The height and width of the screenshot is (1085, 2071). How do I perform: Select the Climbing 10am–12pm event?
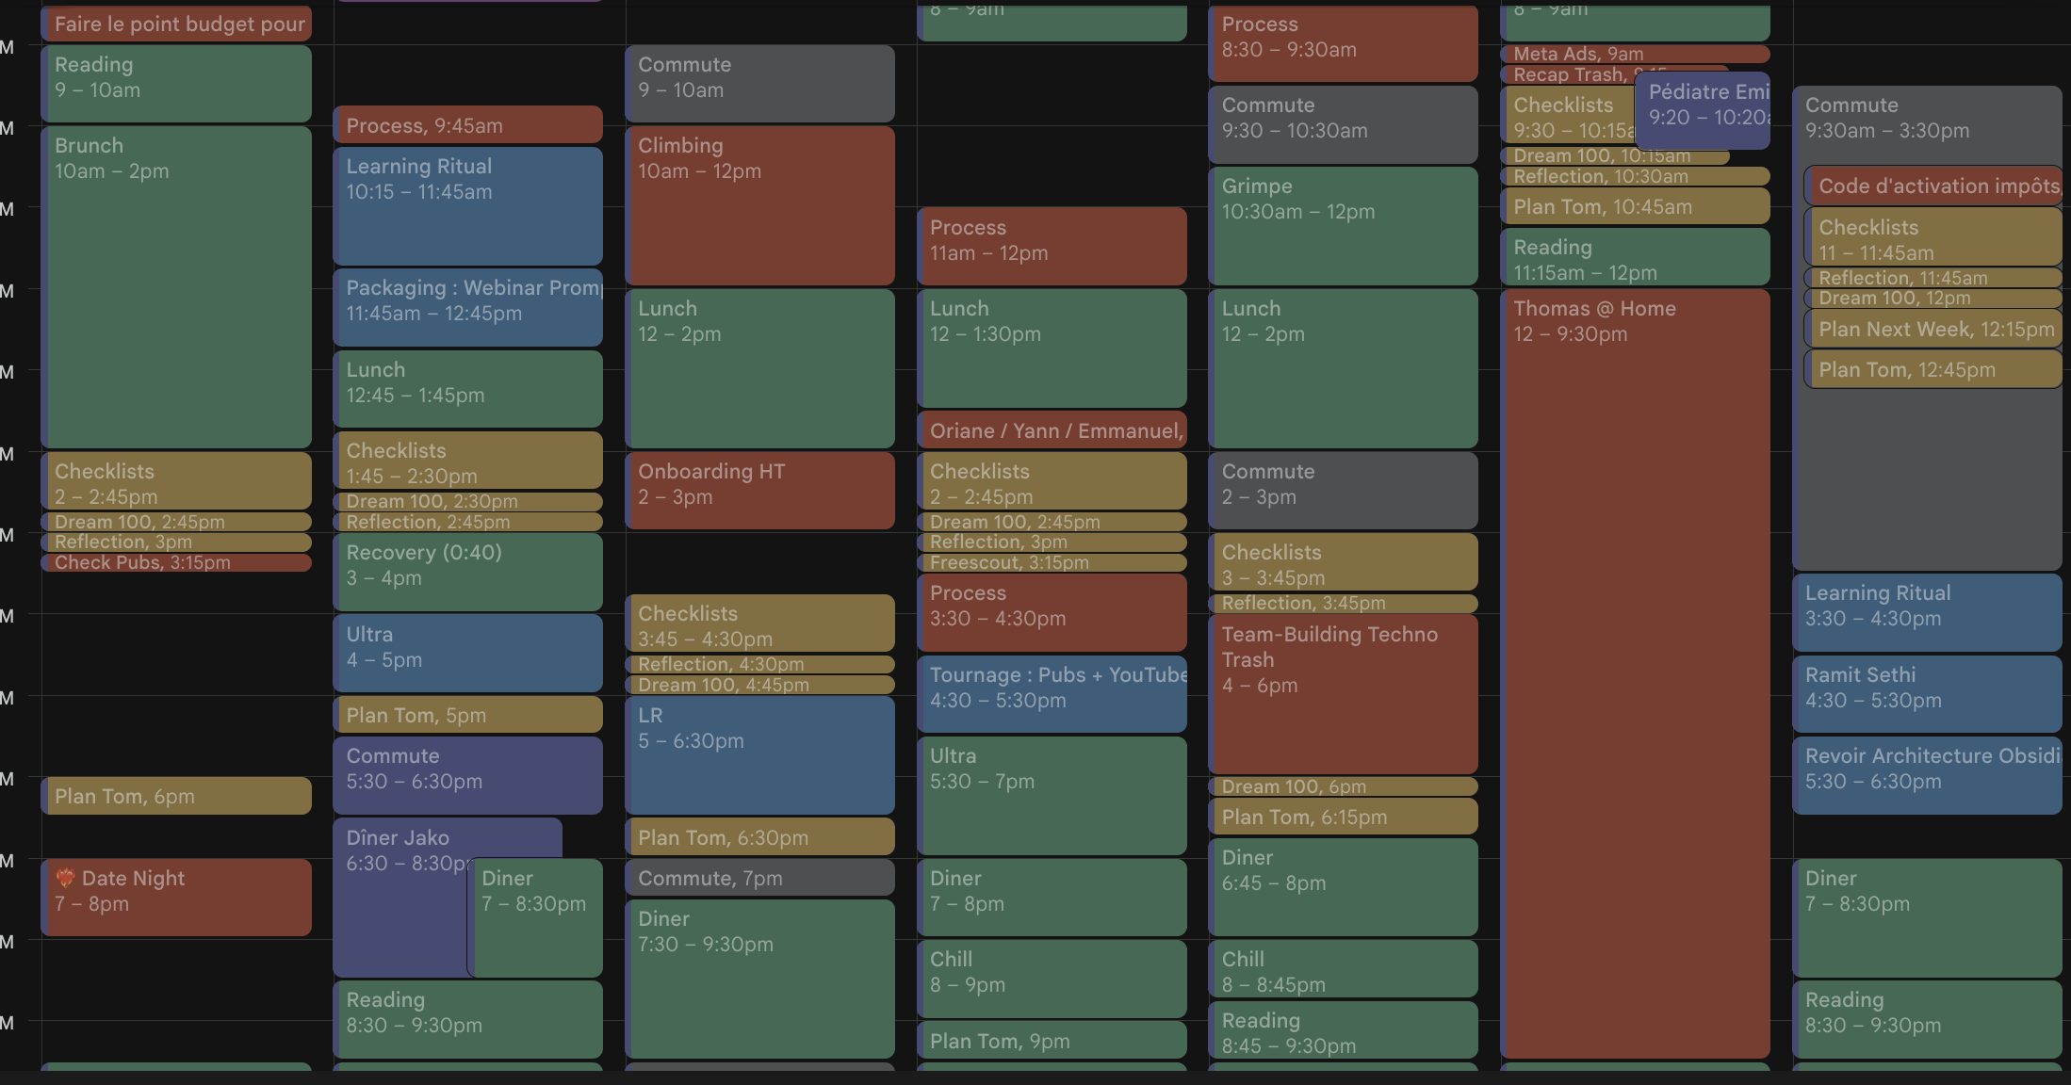759,205
